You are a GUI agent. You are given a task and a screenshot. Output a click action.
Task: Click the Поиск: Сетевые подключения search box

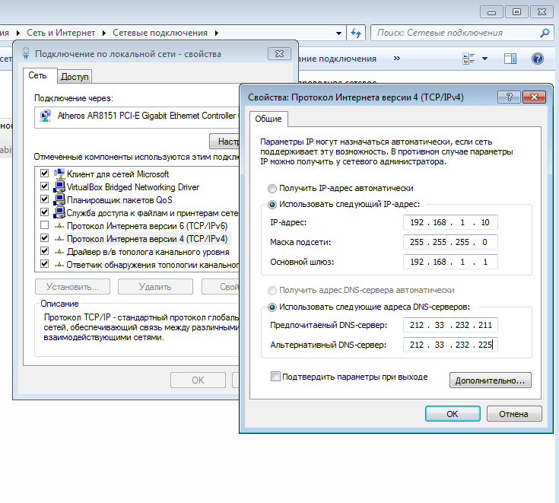(455, 33)
